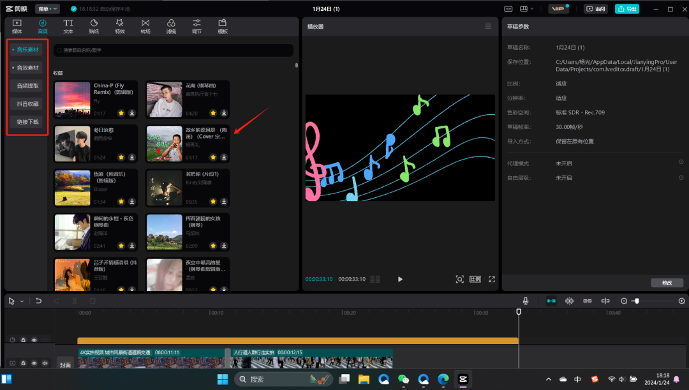689x390 pixels.
Task: Select 音频提取 in the sidebar
Action: click(x=26, y=86)
